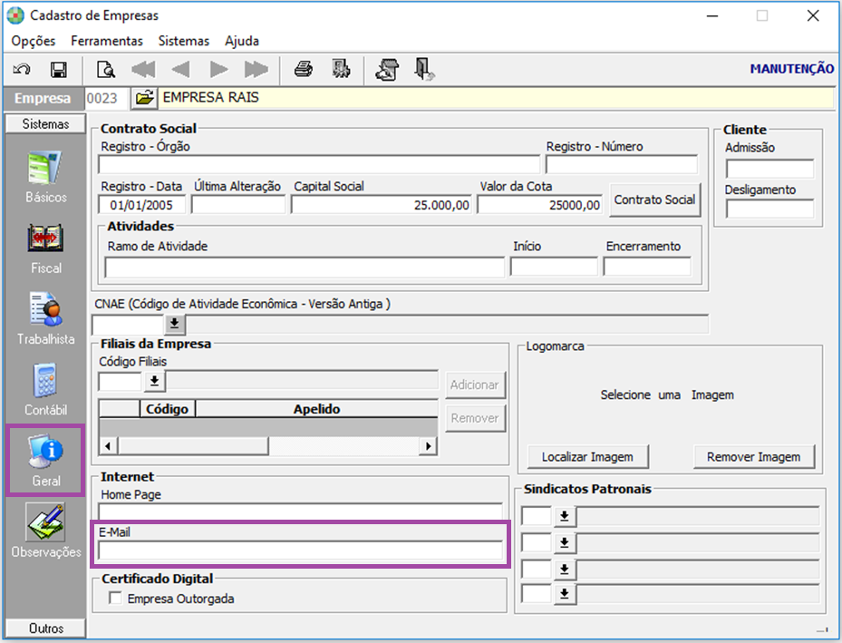Open the Fiscal section in the sidebar
Viewport: 842px width, 643px height.
(45, 248)
